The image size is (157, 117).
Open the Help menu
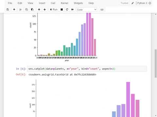coord(91,3)
